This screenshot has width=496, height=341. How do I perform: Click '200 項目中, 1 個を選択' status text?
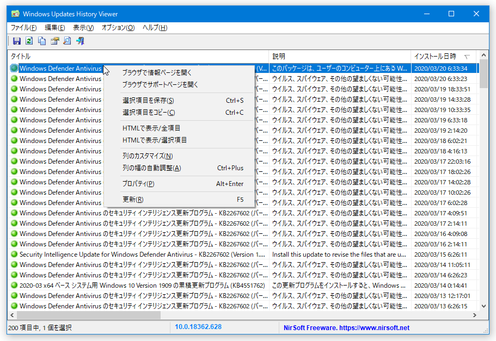click(x=40, y=328)
